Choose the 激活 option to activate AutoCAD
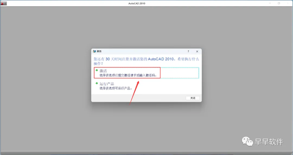293x155 pixels. [146, 73]
